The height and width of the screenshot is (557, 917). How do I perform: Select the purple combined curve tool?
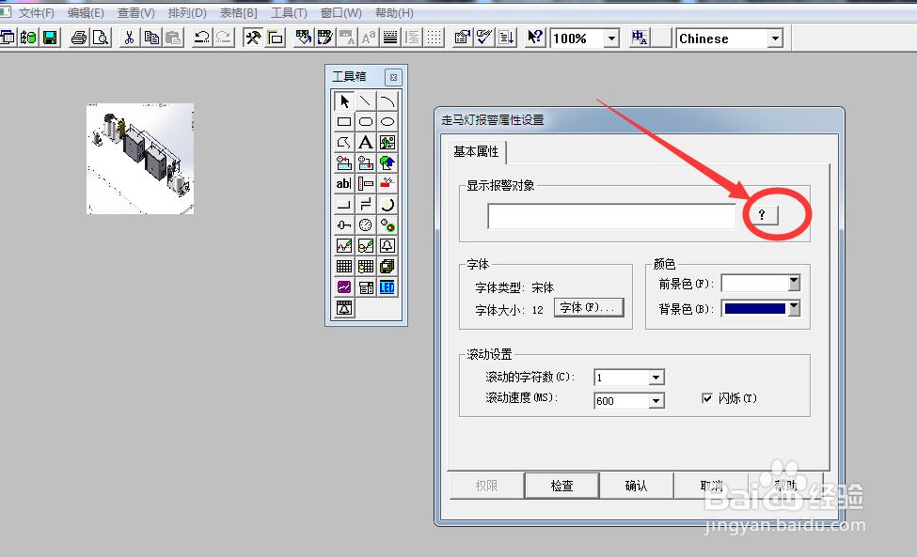click(344, 287)
